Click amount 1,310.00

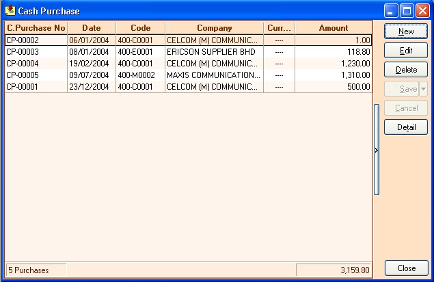(355, 75)
